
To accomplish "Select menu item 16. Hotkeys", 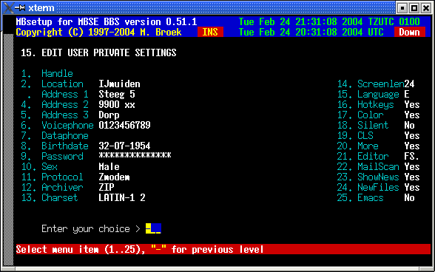I will click(365, 104).
